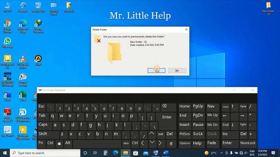
Task: Click No in the Delete Folder dialog
Action: (177, 71)
